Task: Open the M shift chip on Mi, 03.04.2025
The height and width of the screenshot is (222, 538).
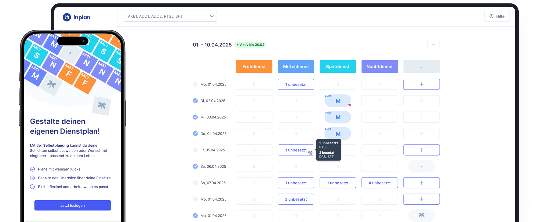Action: [338, 117]
